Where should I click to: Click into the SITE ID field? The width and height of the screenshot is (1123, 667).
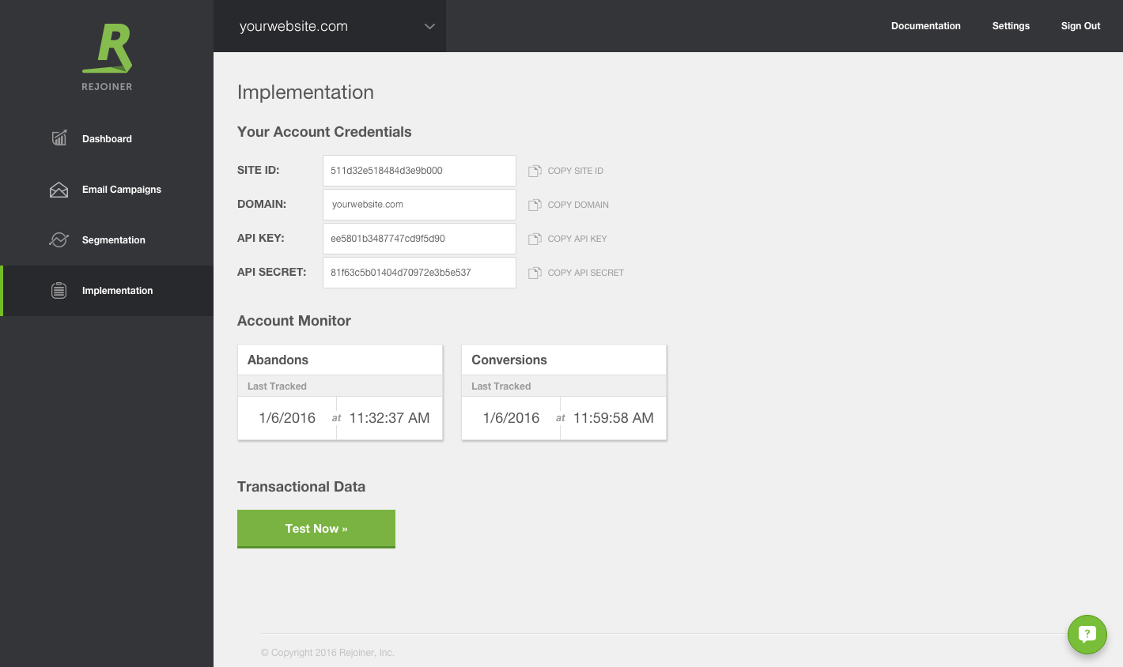[419, 171]
